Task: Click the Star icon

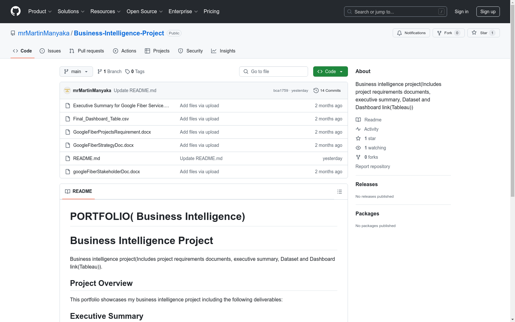Action: (x=474, y=33)
